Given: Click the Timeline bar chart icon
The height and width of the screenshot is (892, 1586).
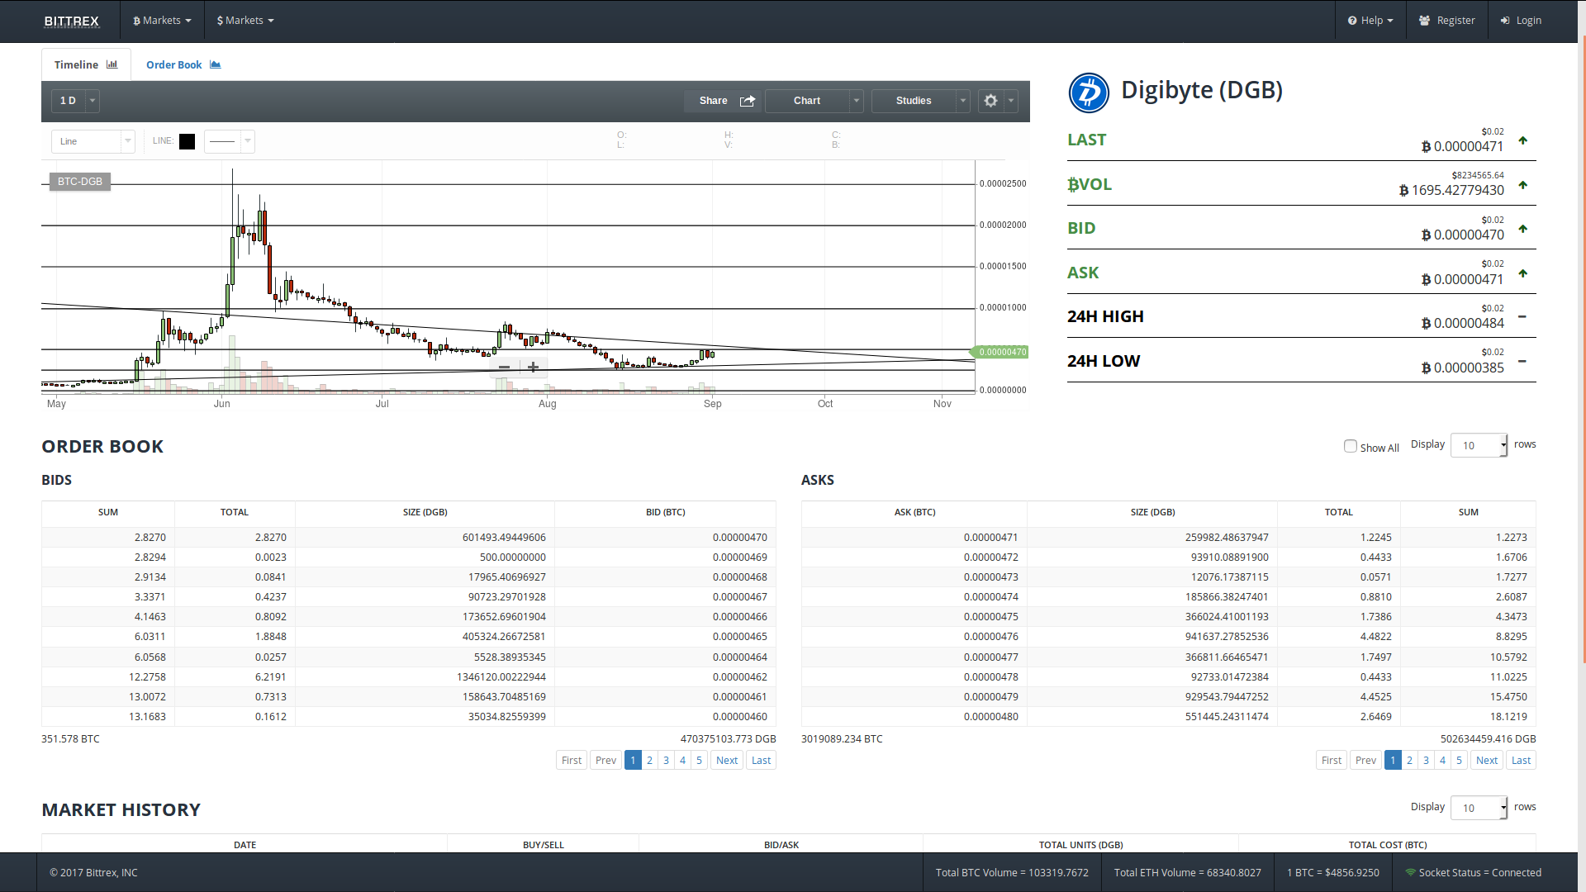Looking at the screenshot, I should point(112,64).
